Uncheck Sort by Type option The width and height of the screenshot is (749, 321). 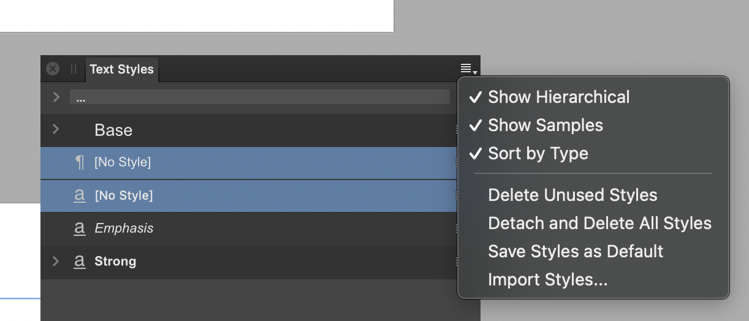538,153
